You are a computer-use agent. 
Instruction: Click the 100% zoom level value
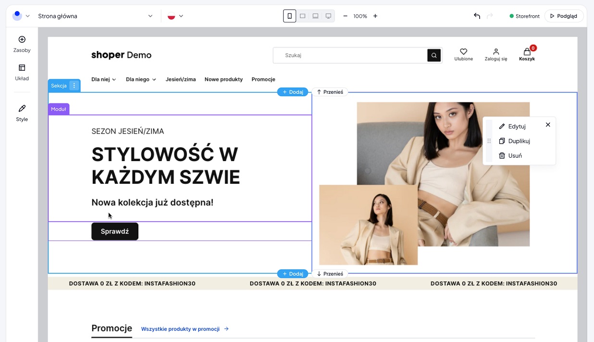click(x=360, y=16)
